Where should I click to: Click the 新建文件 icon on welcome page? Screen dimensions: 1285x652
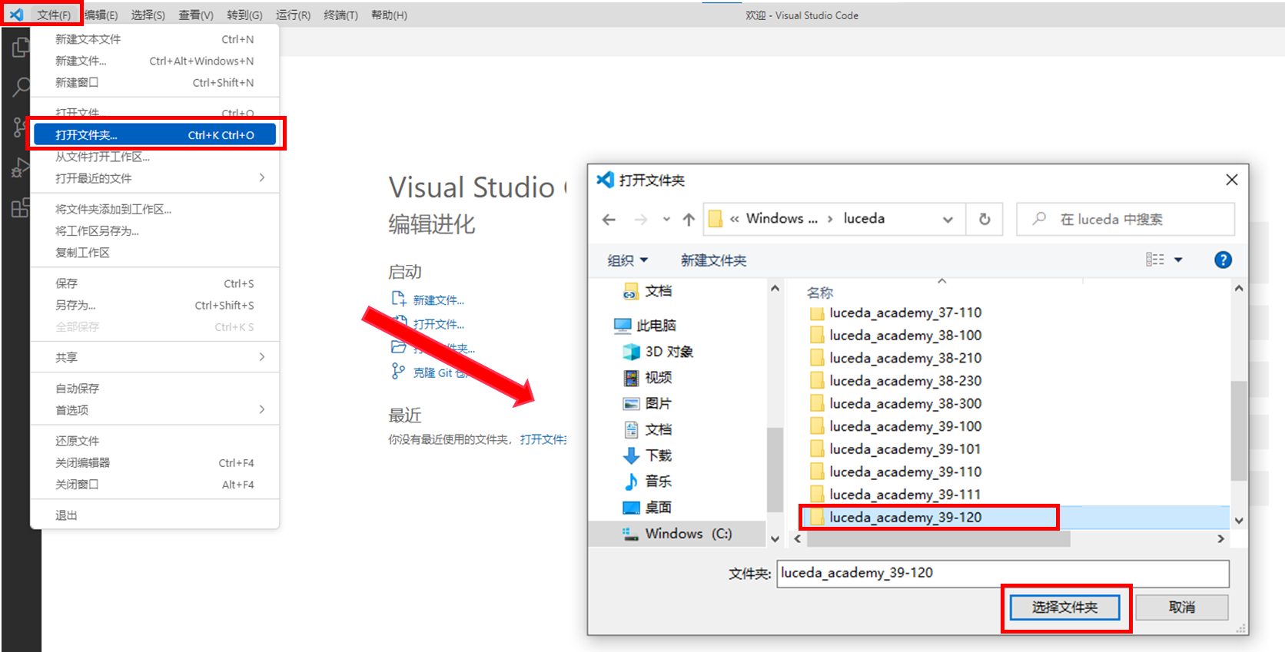398,299
